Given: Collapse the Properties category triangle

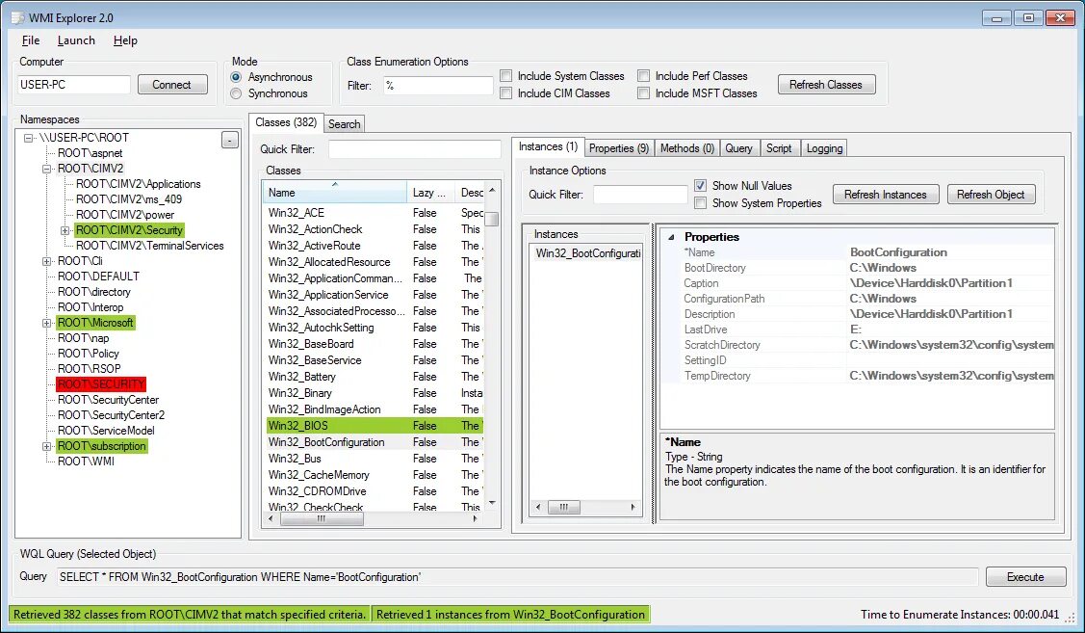Looking at the screenshot, I should tap(670, 237).
